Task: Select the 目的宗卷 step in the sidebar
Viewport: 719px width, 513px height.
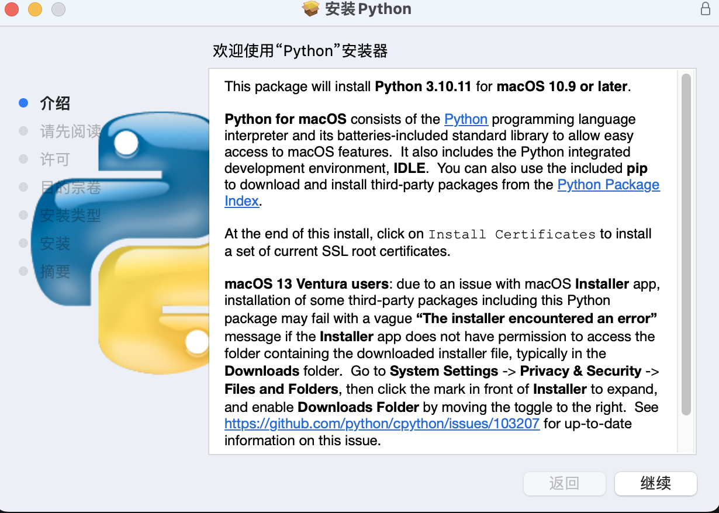Action: pos(70,187)
